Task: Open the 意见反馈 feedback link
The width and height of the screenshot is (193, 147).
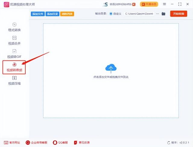Action: tap(82, 142)
